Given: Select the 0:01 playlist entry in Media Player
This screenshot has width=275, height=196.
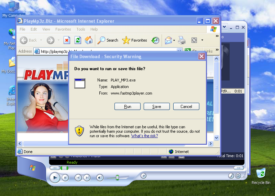Looking at the screenshot, I should 233,91.
